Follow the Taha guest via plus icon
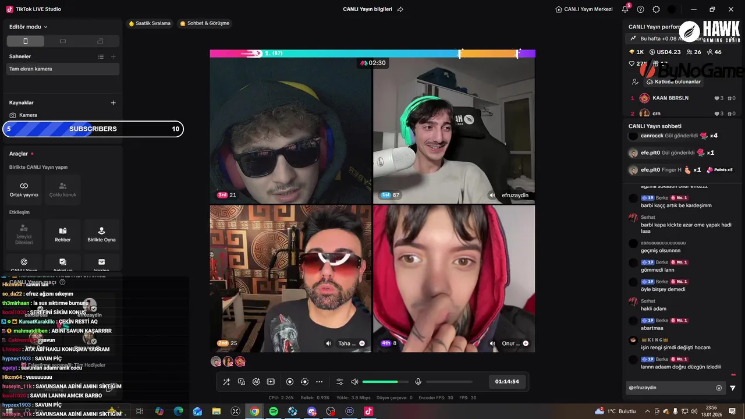This screenshot has height=419, width=745. (362, 343)
